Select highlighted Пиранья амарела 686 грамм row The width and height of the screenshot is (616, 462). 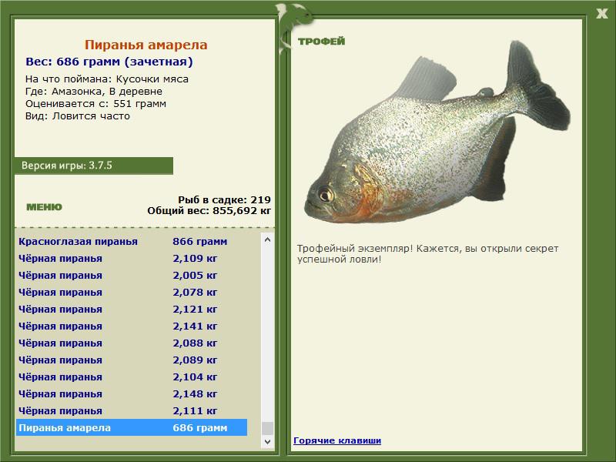pyautogui.click(x=132, y=427)
